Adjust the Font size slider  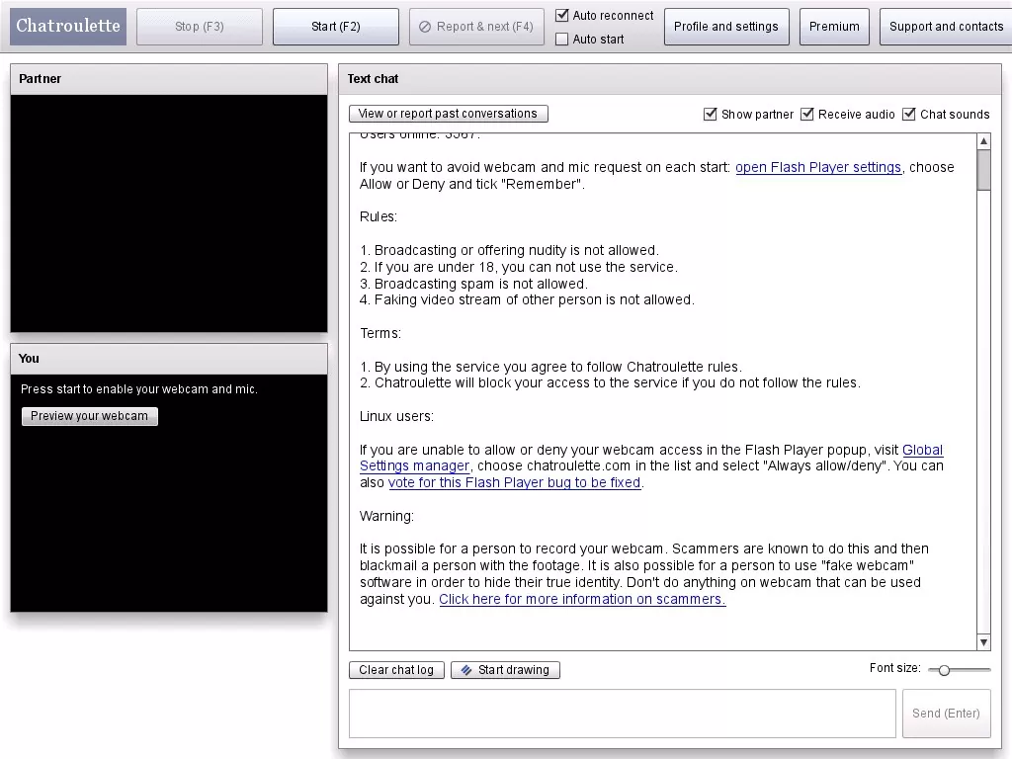click(944, 670)
